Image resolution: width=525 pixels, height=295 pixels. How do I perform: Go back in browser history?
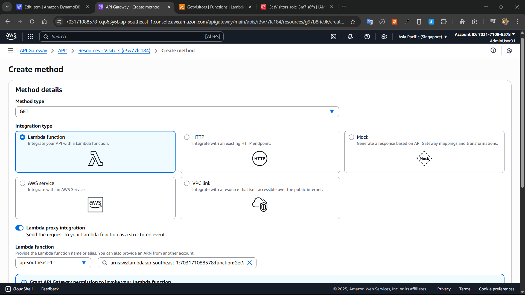(x=8, y=22)
